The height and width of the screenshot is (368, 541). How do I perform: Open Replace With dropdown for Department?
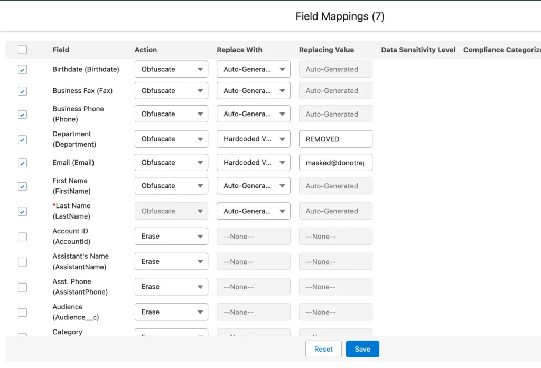tap(253, 139)
